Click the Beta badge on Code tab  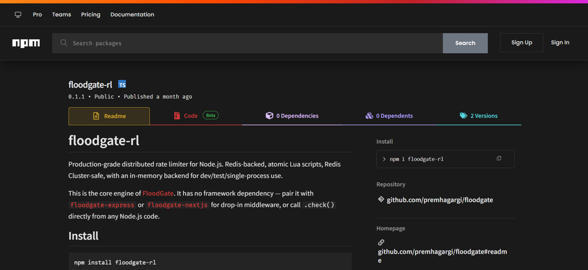point(211,115)
